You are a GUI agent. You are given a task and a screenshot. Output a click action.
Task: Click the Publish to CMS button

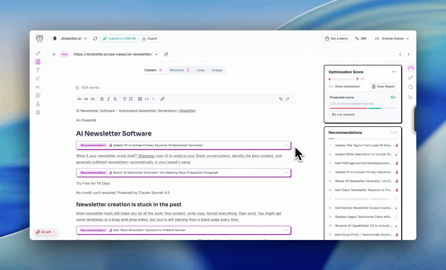click(x=119, y=38)
